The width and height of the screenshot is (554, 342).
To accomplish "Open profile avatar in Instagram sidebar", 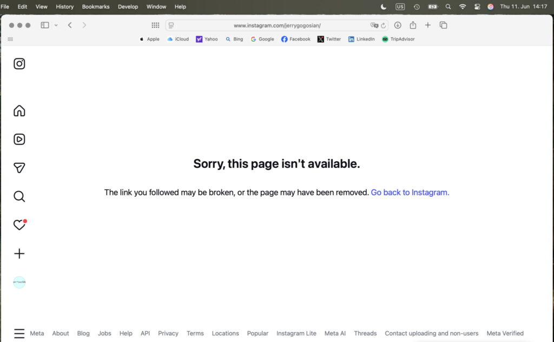I will (19, 282).
